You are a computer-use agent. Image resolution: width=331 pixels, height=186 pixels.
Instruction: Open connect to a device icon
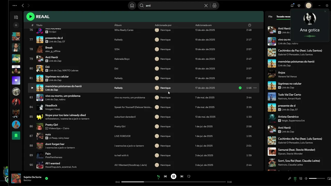tap(300, 179)
